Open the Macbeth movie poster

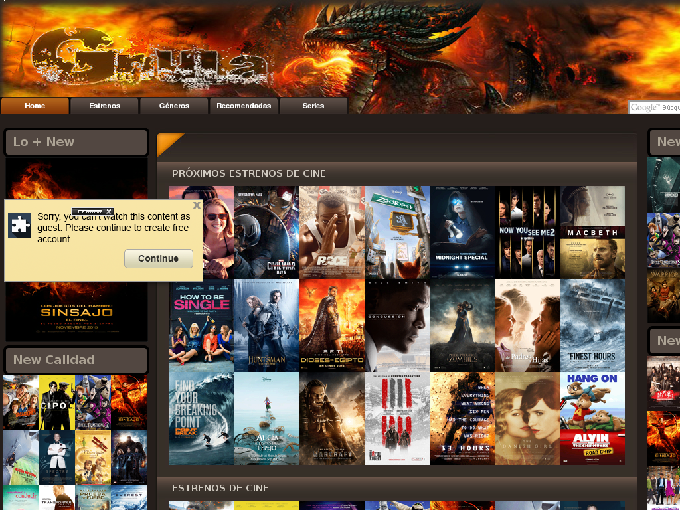592,232
